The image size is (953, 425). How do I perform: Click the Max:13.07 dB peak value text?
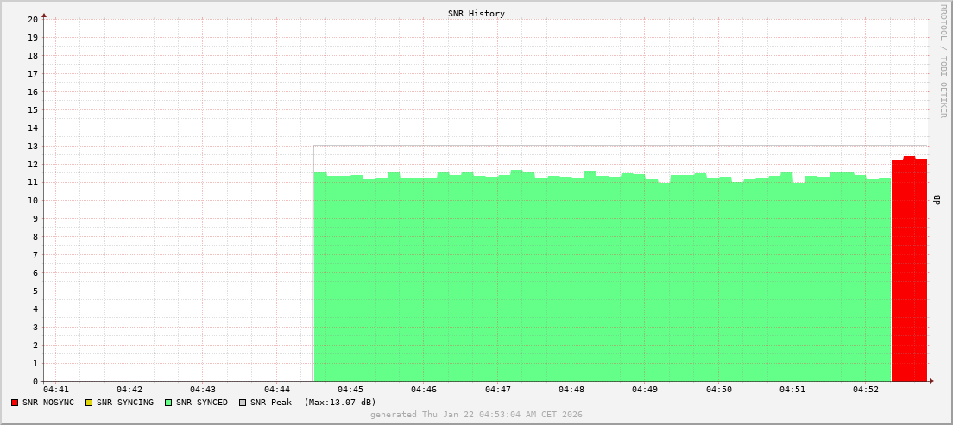click(x=340, y=403)
